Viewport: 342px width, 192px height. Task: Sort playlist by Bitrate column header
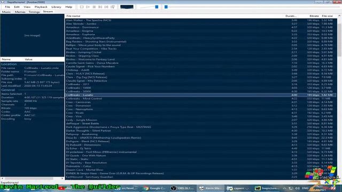[x=314, y=16]
